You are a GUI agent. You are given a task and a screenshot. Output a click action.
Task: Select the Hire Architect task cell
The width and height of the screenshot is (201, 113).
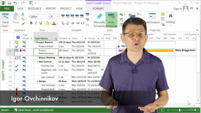click(x=46, y=85)
